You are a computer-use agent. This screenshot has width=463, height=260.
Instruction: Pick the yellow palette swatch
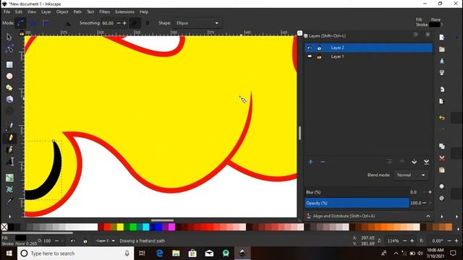pos(120,227)
